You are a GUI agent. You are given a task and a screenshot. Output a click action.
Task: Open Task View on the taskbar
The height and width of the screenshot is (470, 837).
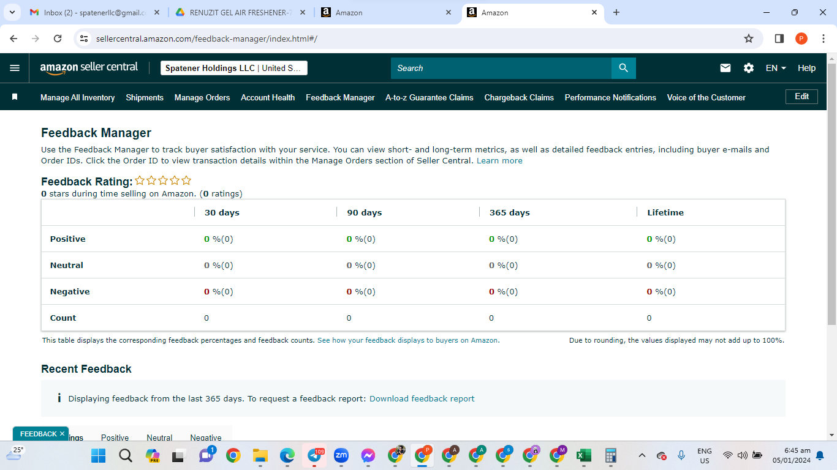178,455
